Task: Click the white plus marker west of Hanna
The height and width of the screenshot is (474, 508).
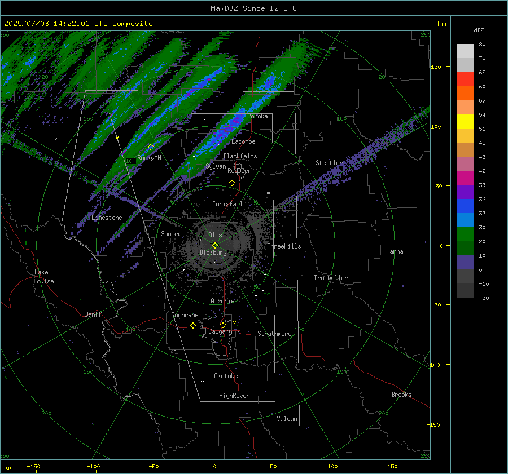Action: 319,227
